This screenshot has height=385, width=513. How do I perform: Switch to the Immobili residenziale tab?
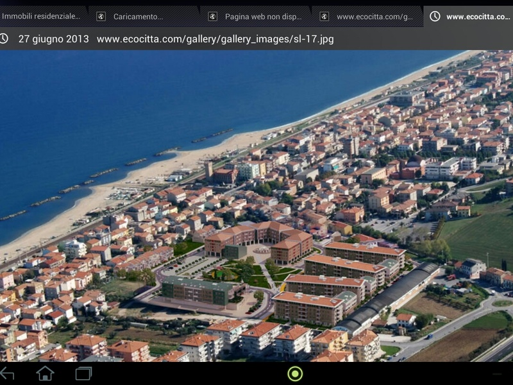[x=41, y=17]
